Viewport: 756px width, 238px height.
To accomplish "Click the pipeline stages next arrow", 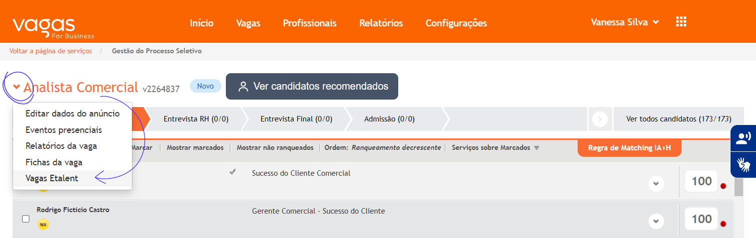I will pyautogui.click(x=600, y=119).
